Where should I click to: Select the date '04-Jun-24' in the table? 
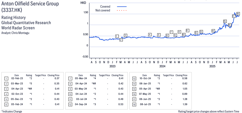point(81,94)
